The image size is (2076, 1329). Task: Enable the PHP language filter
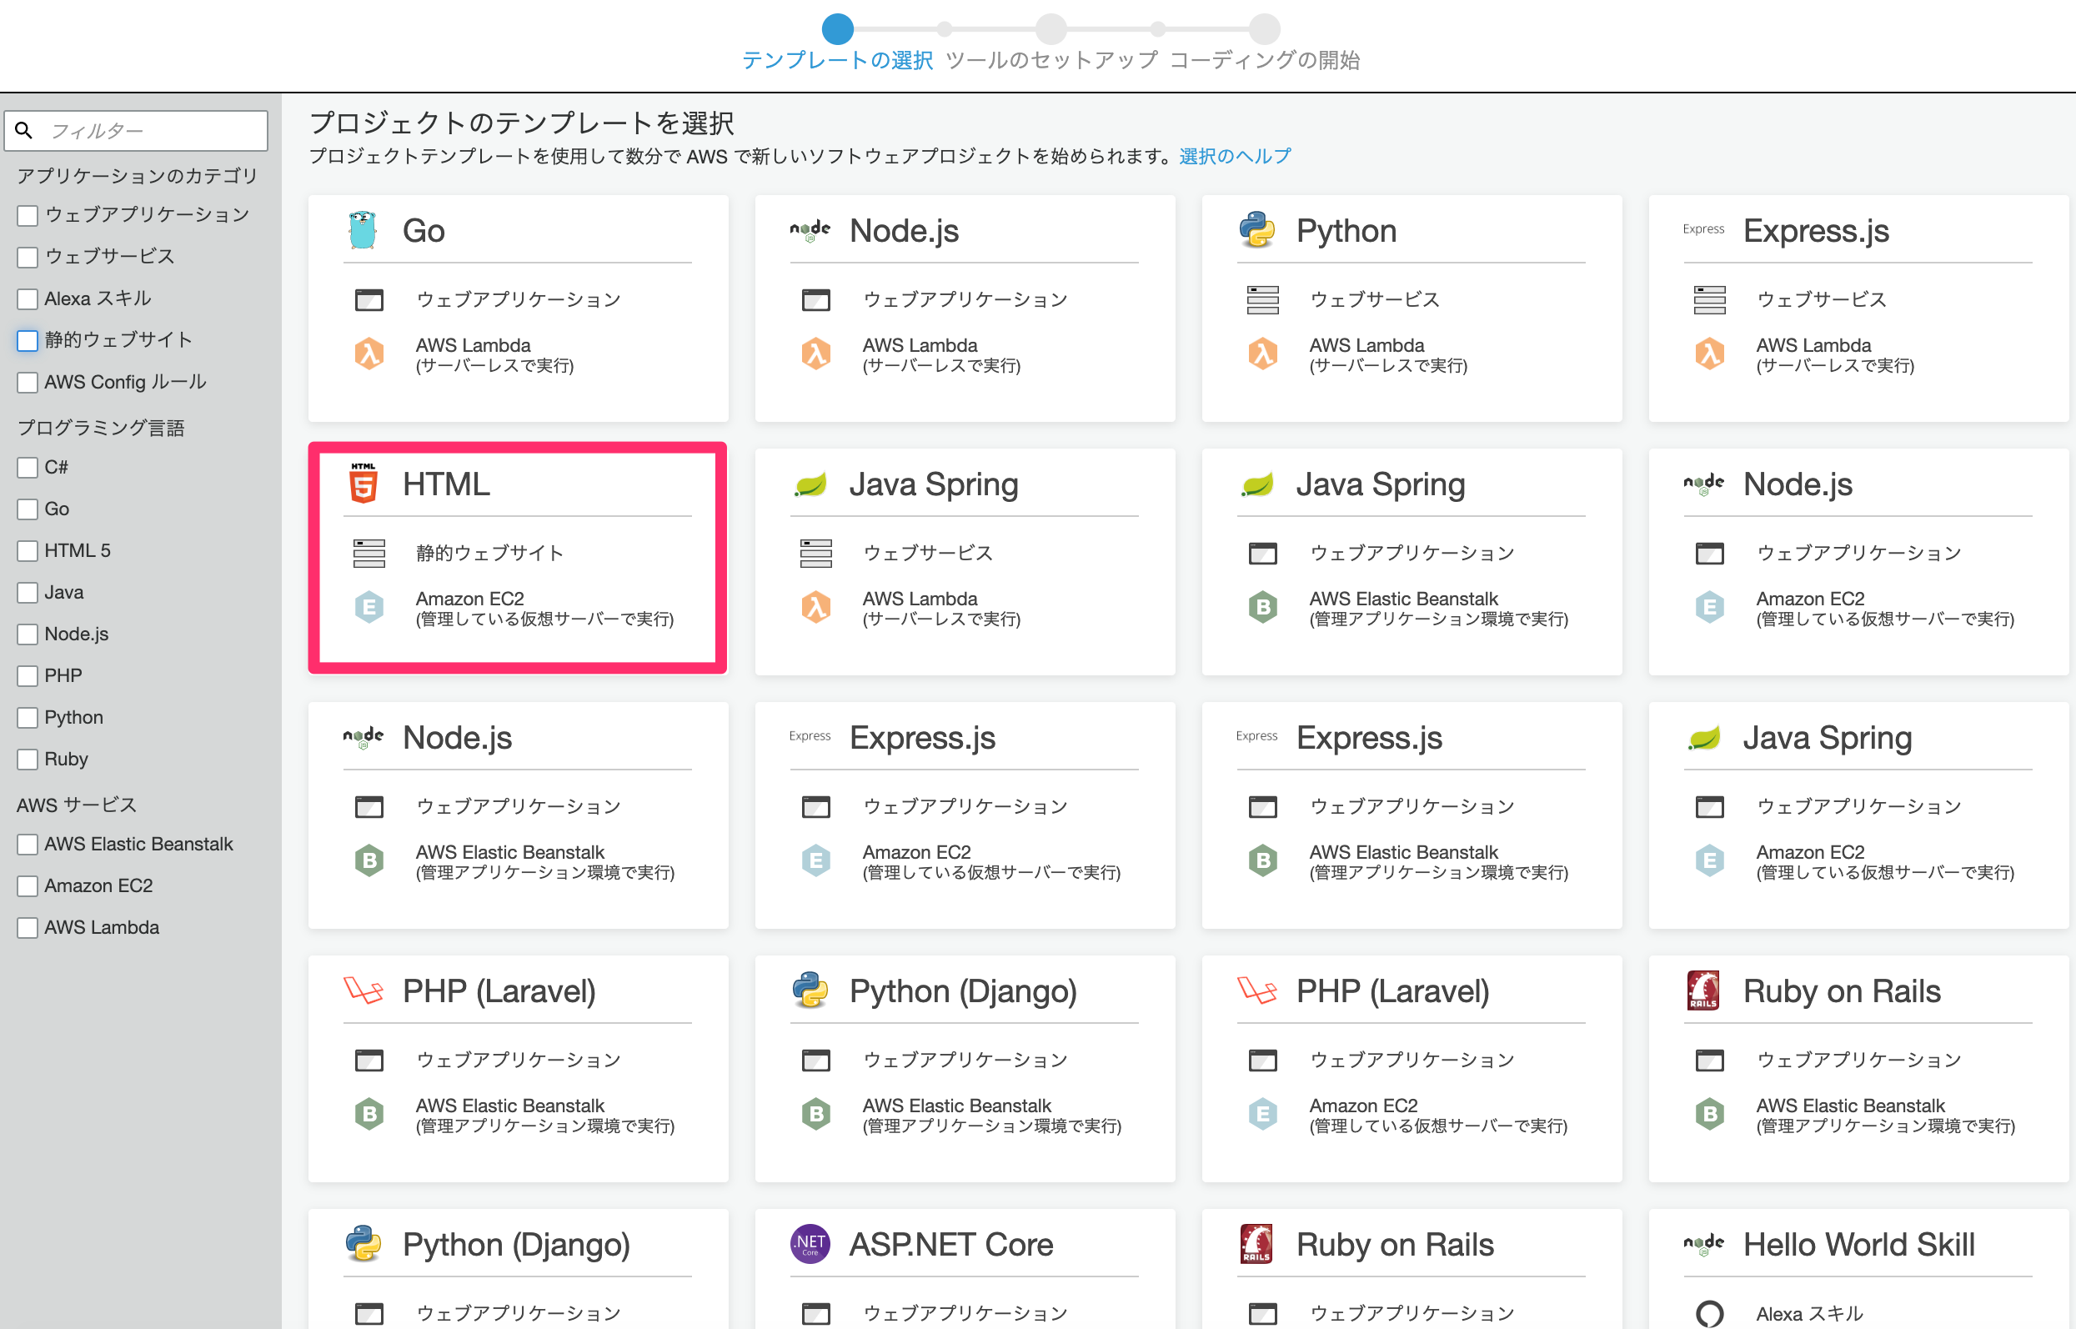[x=28, y=675]
